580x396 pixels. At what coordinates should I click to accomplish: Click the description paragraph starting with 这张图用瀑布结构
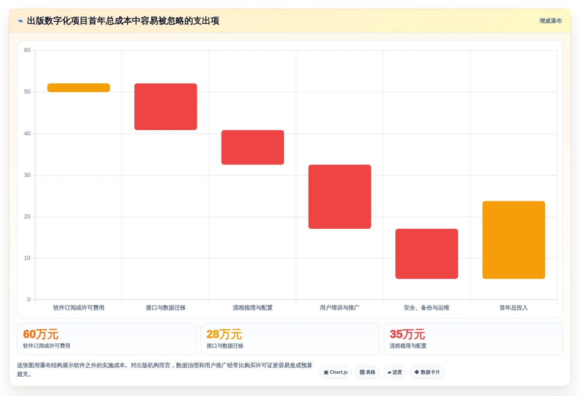[165, 370]
